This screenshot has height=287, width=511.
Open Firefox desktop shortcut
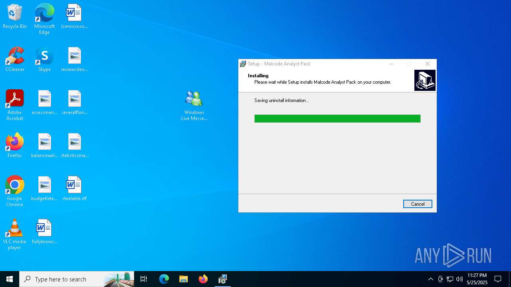click(15, 146)
